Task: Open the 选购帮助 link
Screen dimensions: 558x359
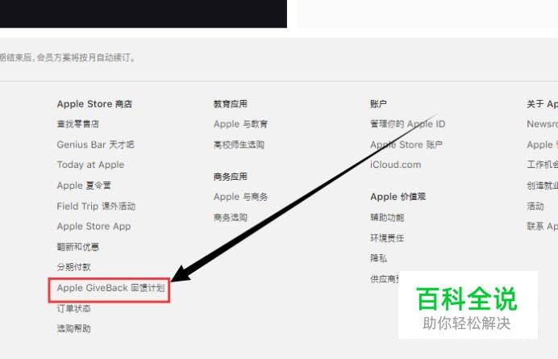Action: pos(73,328)
